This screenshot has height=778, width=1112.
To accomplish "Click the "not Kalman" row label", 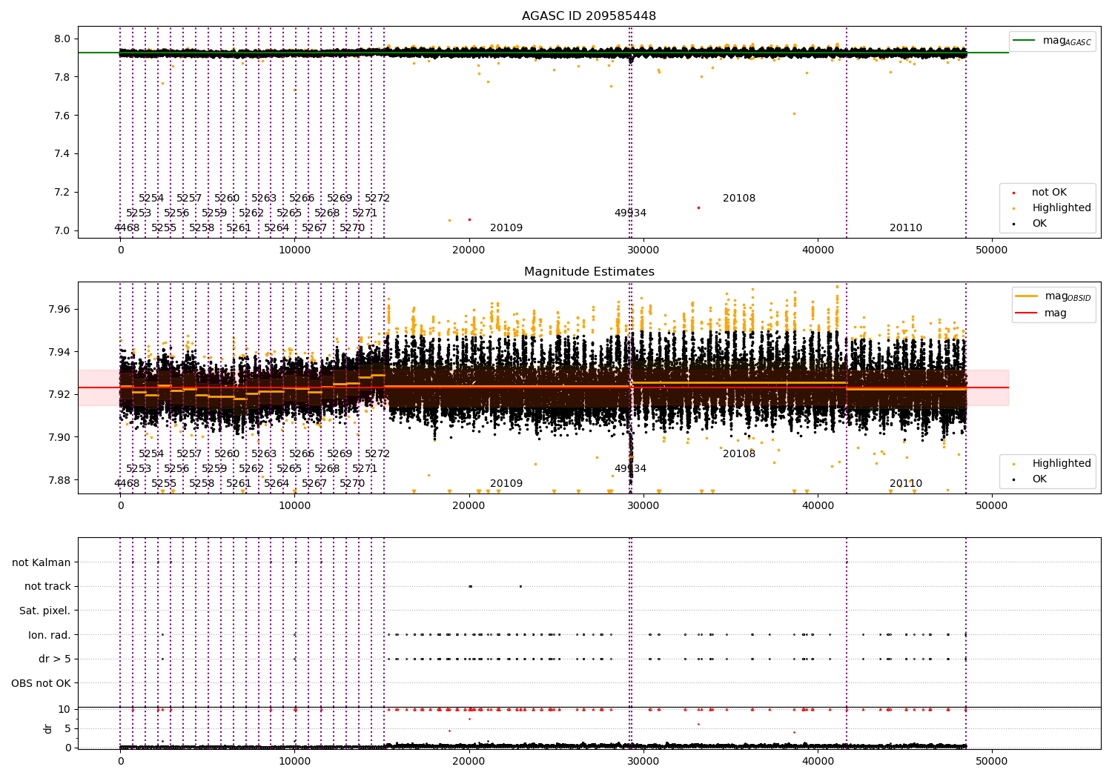I will tap(42, 562).
